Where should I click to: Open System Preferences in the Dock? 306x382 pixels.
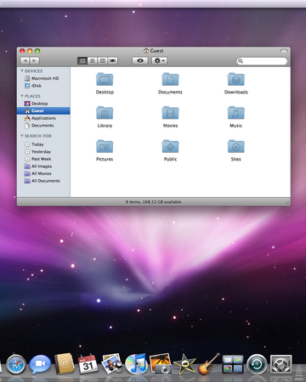(x=280, y=364)
